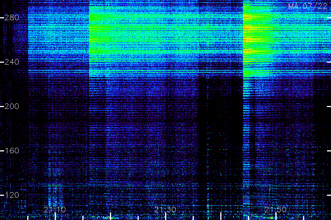
Task: Click the 120 frequency axis label
Action: (12, 195)
